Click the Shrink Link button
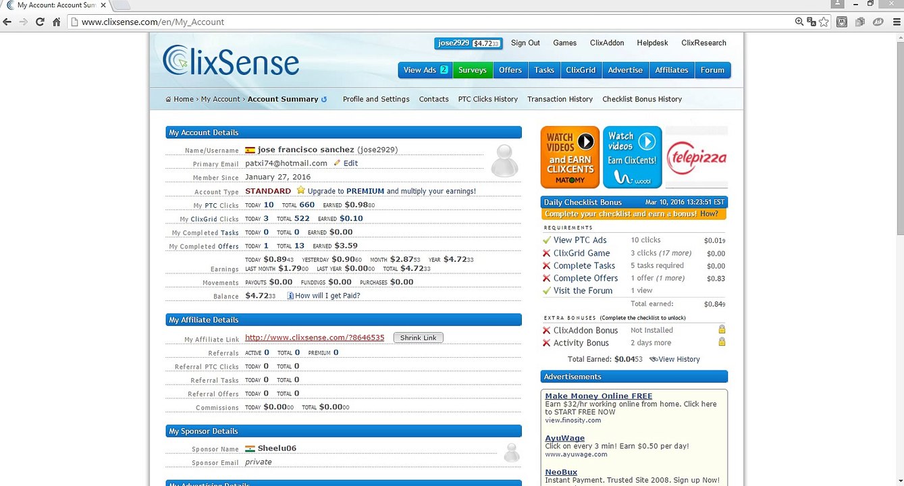 point(419,337)
